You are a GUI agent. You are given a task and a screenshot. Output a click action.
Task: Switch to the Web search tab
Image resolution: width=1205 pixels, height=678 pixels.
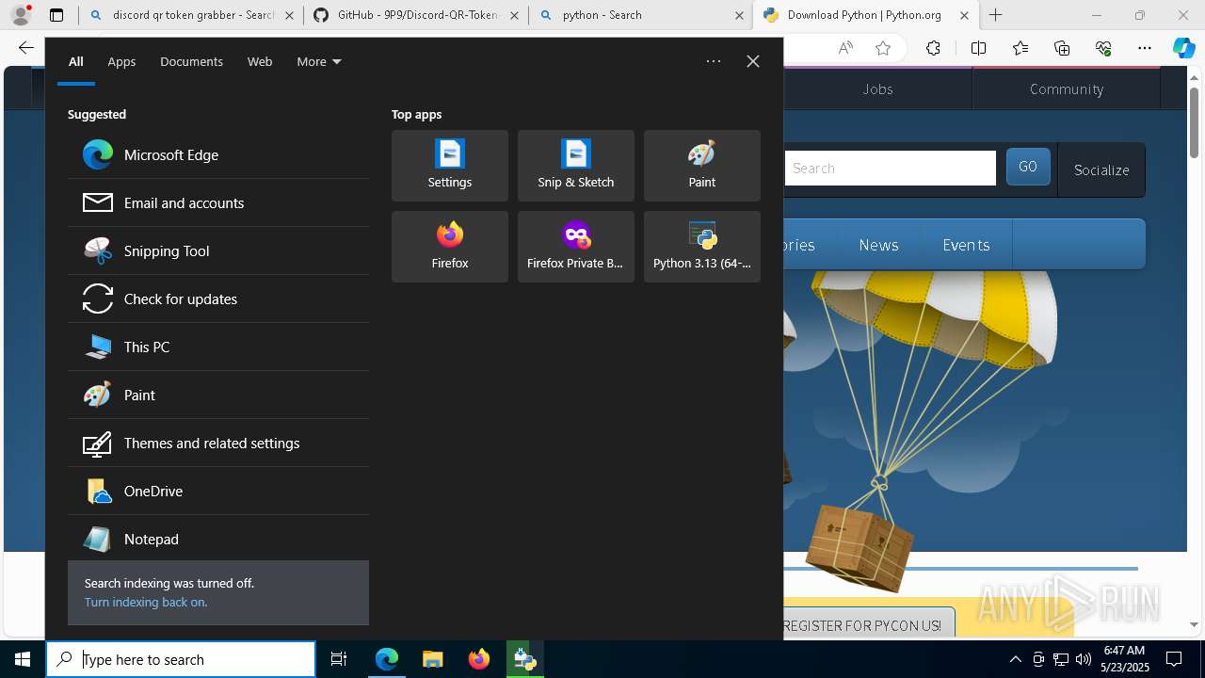click(x=260, y=61)
